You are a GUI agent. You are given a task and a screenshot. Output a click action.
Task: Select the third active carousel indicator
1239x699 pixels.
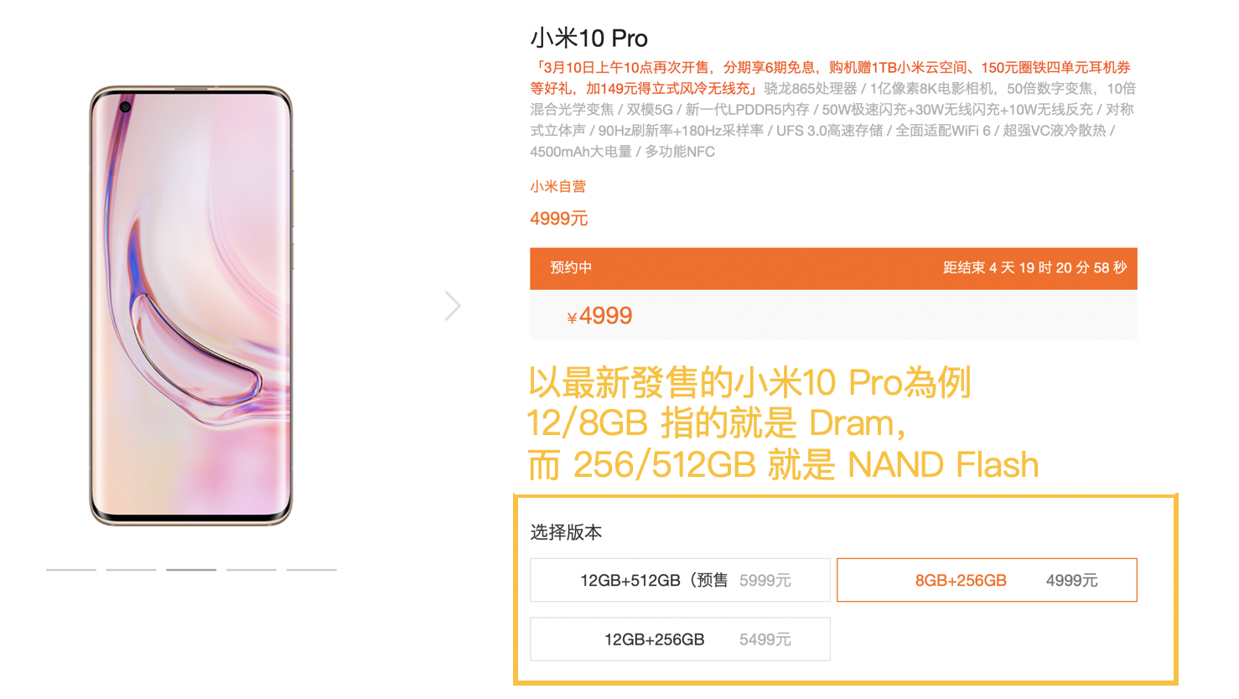click(191, 570)
